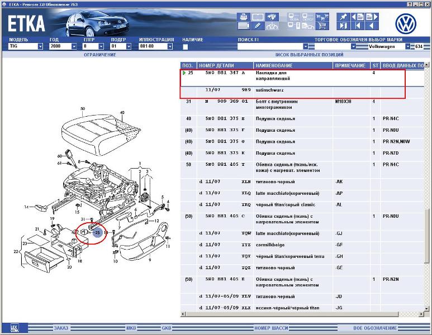Click the parts list scroll-down arrow
Image resolution: width=432 pixels, height=335 pixels.
pyautogui.click(x=427, y=309)
